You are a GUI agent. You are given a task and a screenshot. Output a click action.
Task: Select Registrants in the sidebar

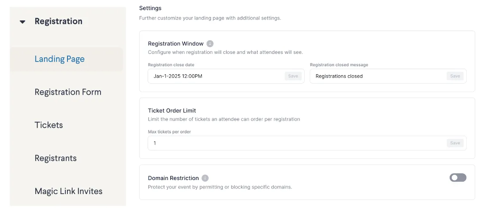[56, 158]
